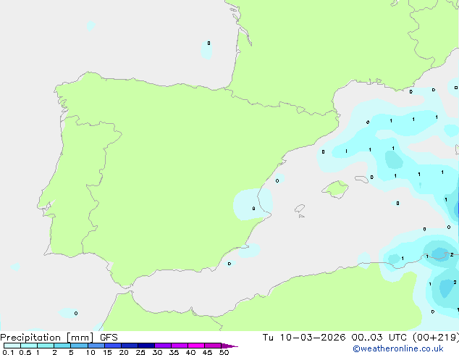This screenshot has height=355, width=459.
Task: Select the 5–10 mm legend color segment
Action: (80, 346)
